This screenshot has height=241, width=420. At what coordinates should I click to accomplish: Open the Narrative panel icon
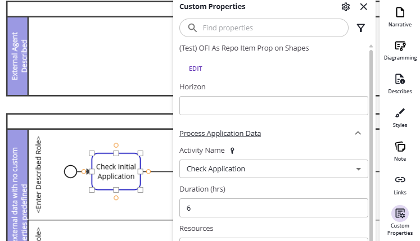[x=400, y=13]
